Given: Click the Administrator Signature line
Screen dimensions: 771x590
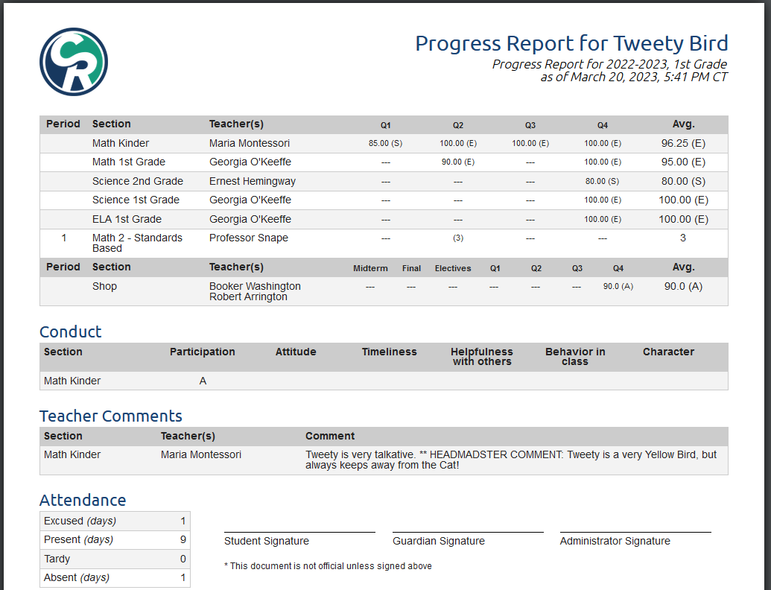Looking at the screenshot, I should pos(635,533).
